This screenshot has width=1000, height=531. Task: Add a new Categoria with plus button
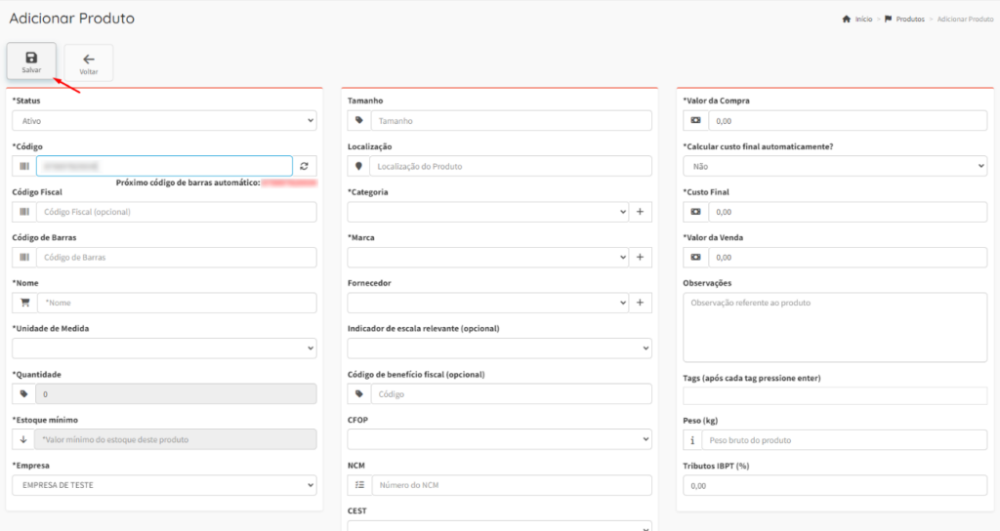tap(640, 212)
